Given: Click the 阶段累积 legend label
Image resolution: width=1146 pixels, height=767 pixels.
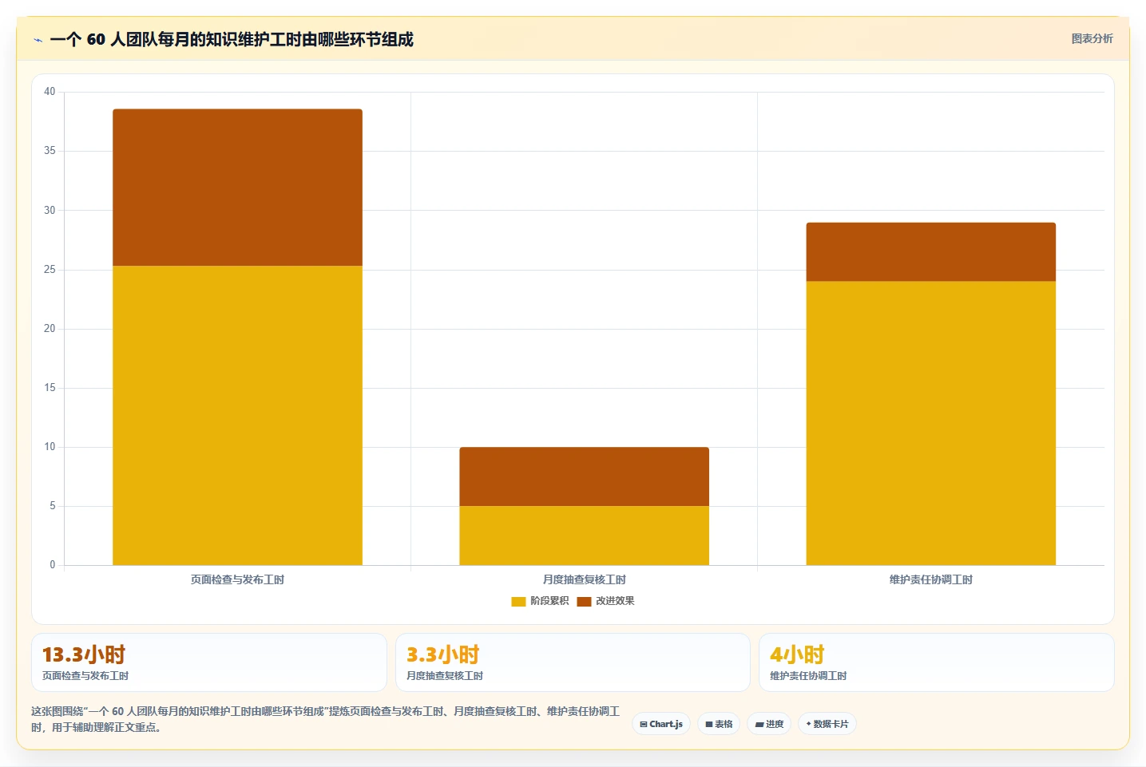Looking at the screenshot, I should coord(549,601).
